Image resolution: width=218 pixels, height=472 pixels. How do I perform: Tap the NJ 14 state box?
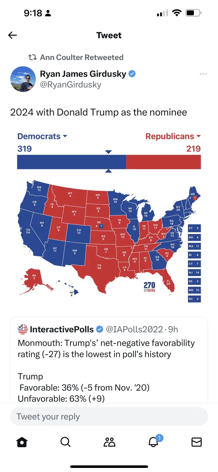(194, 273)
